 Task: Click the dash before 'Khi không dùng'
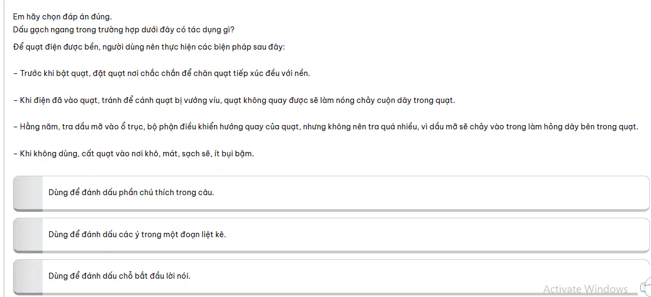pyautogui.click(x=15, y=154)
